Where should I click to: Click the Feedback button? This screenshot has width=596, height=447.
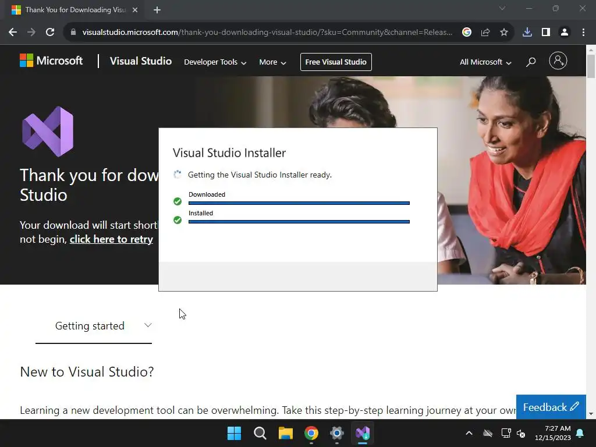click(x=551, y=407)
